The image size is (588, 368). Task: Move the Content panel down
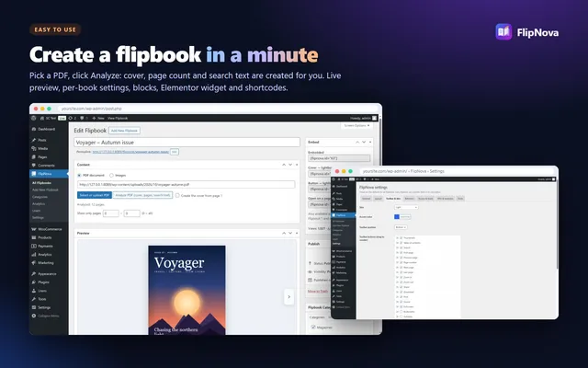290,165
